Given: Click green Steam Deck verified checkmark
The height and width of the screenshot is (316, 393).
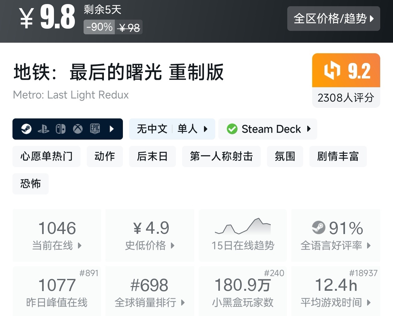Looking at the screenshot, I should (x=232, y=129).
